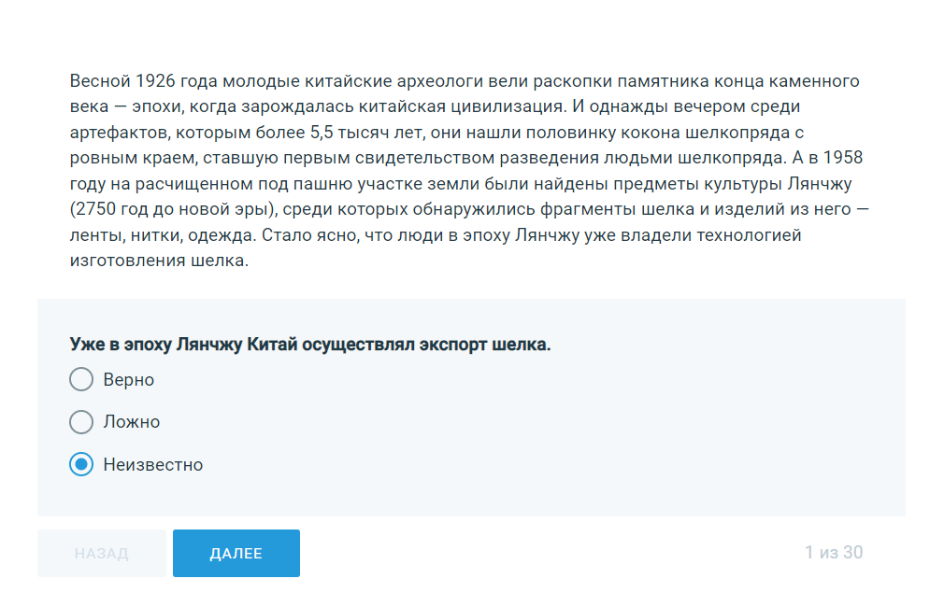Click the word "Лянчжу" in the bold question
Image resolution: width=944 pixels, height=607 pixels.
(x=210, y=345)
